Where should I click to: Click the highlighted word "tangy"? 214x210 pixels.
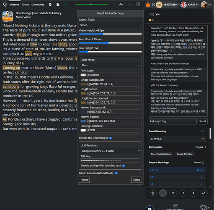point(63,44)
